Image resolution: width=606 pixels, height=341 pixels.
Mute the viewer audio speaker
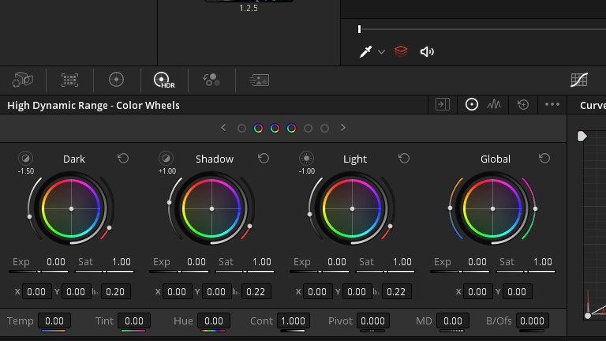[x=427, y=51]
